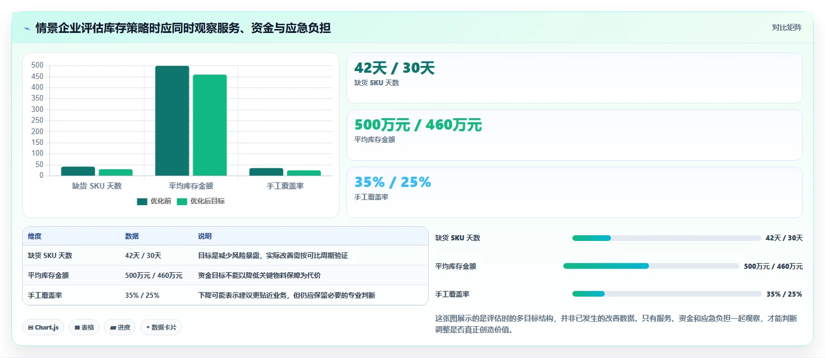Click the icon inside the Chart.js chip
The image size is (825, 358).
(31, 328)
